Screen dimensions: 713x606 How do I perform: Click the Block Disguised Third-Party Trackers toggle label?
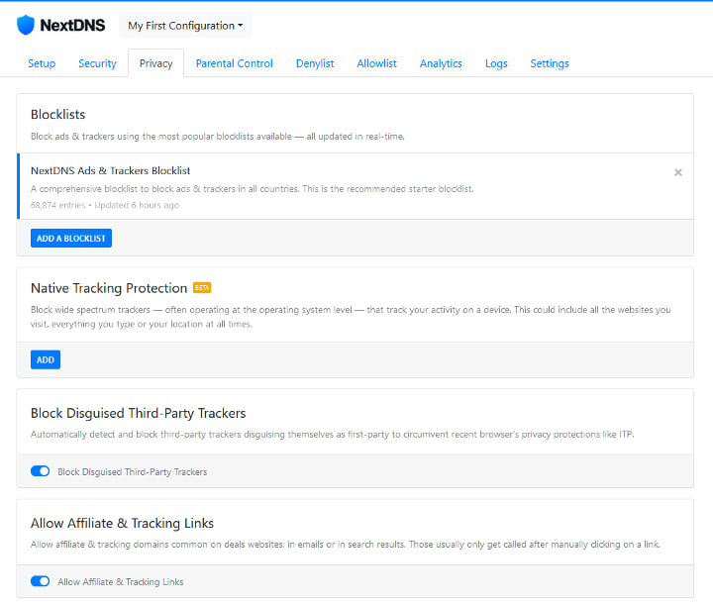(x=133, y=472)
